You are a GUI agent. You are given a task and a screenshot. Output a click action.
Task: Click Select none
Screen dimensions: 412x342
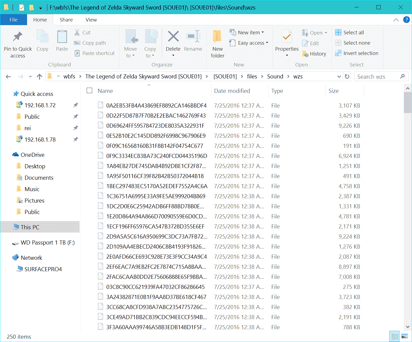click(353, 43)
